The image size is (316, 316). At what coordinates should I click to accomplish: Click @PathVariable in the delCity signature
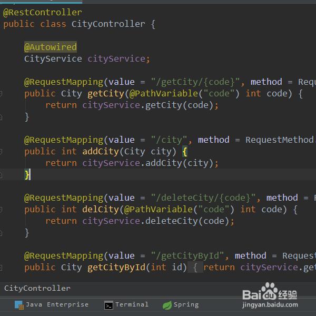click(x=159, y=210)
